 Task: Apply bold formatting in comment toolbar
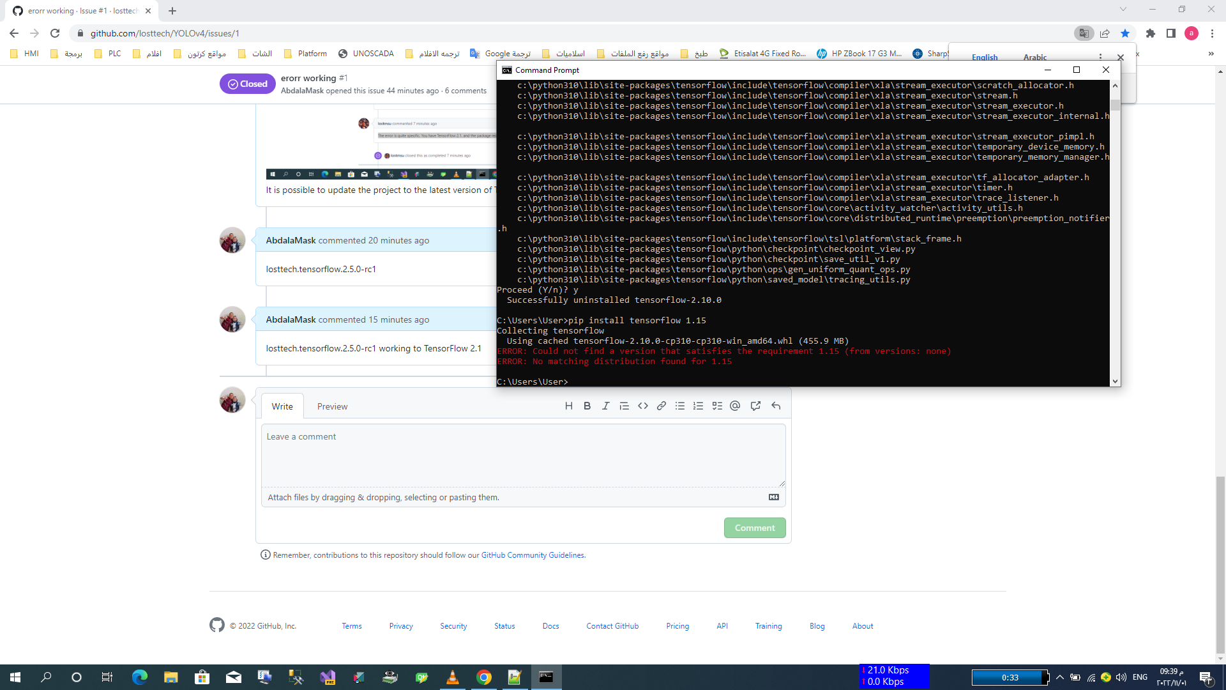point(587,406)
